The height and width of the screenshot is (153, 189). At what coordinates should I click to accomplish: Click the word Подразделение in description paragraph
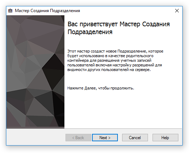132,51
